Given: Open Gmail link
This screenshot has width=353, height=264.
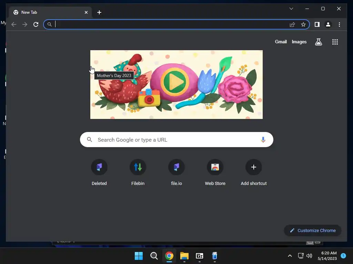Looking at the screenshot, I should (281, 42).
